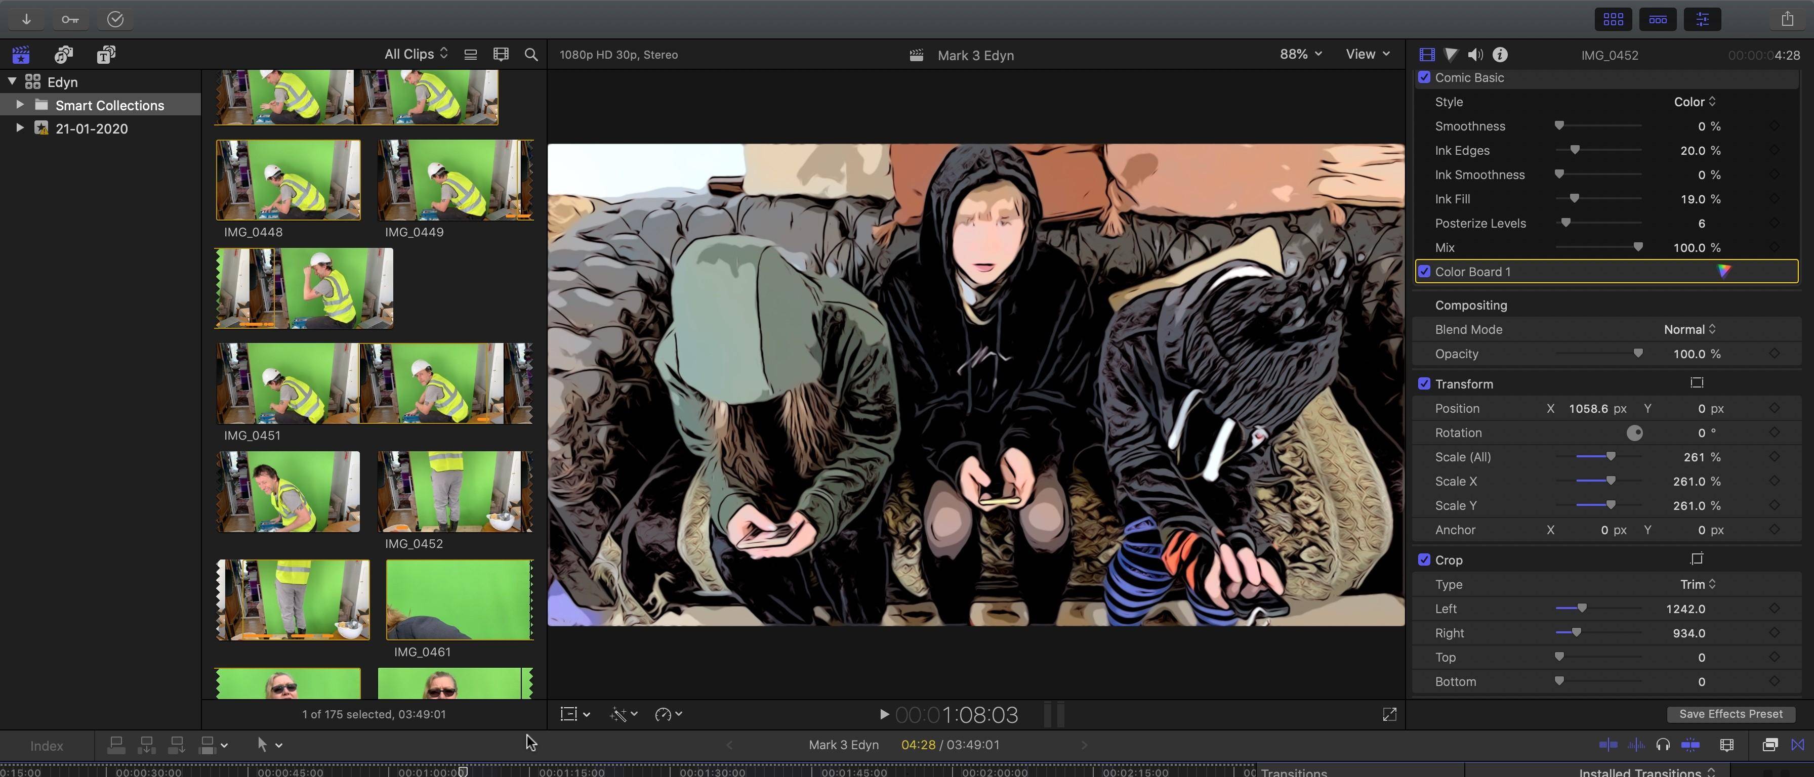This screenshot has width=1814, height=777.
Task: Toggle Color Board 1 effect on/off
Action: click(x=1424, y=271)
